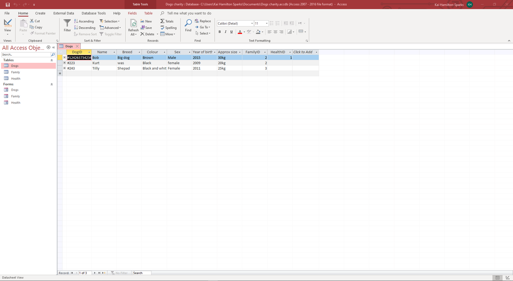
Task: Show Totals row
Action: 167,21
